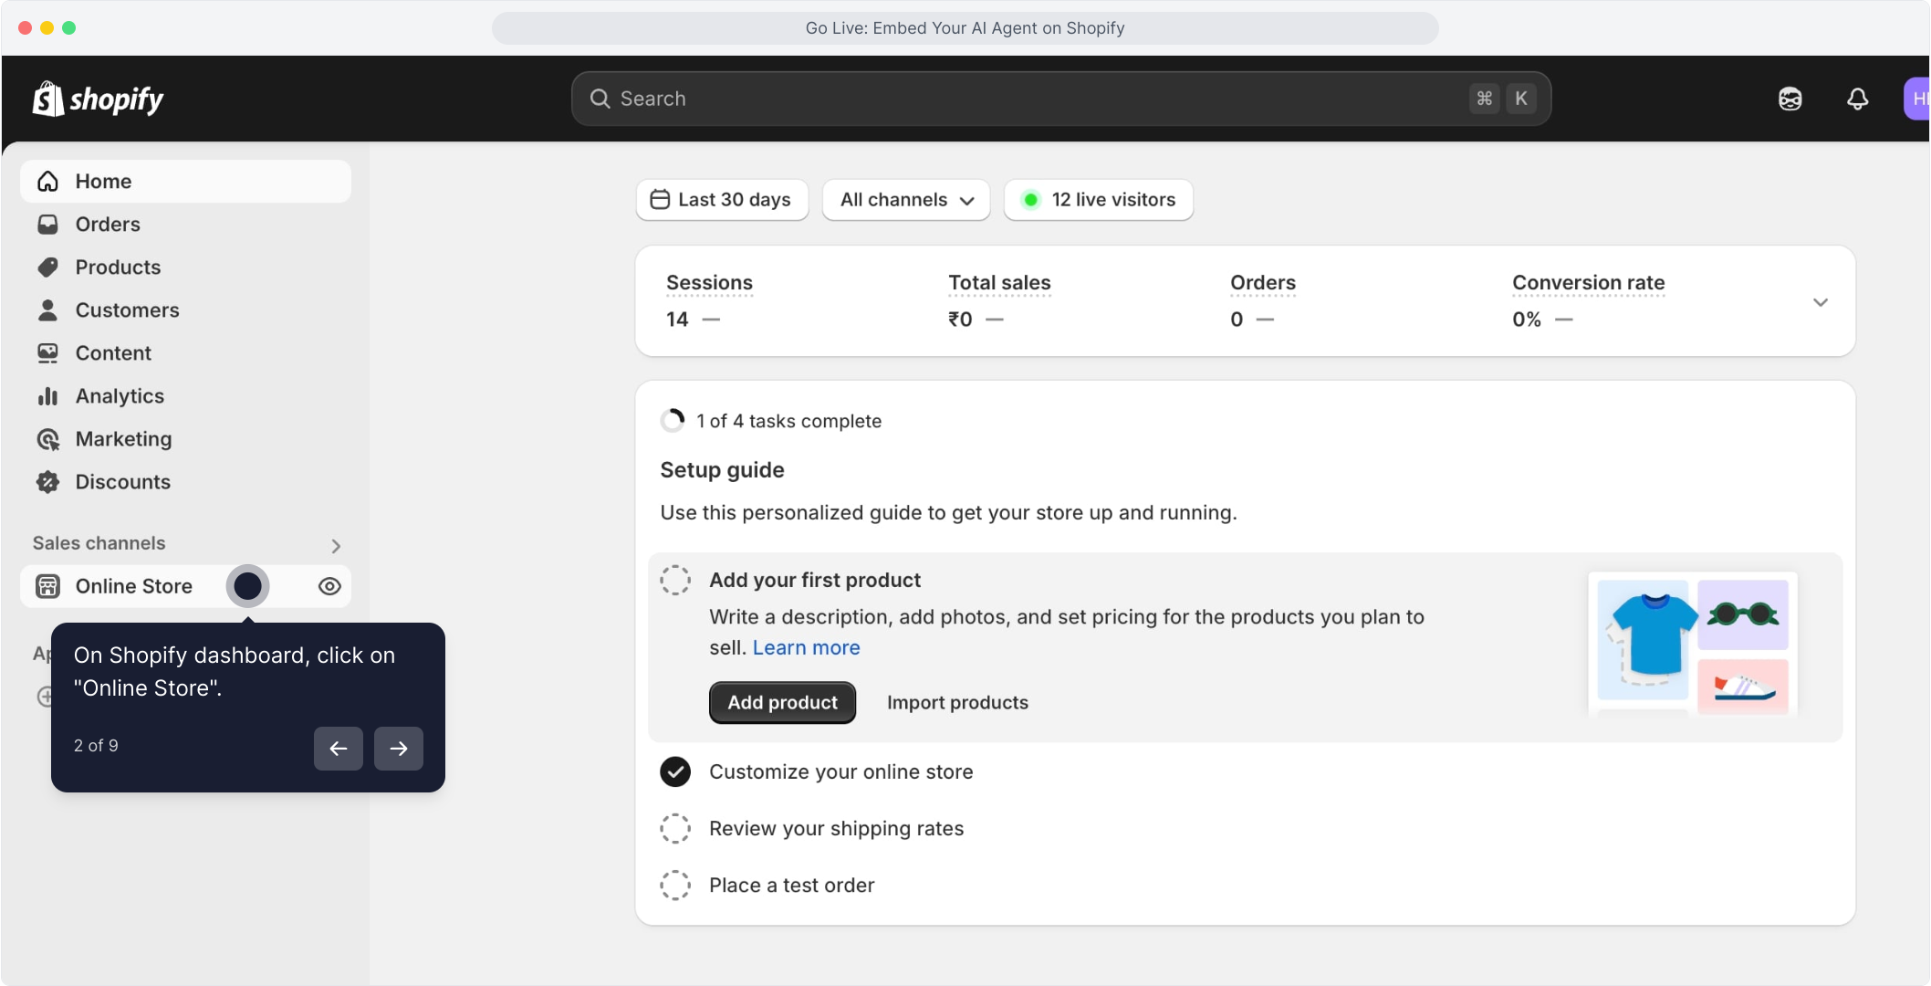The height and width of the screenshot is (986, 1931).
Task: Follow the Learn more link
Action: coord(806,647)
